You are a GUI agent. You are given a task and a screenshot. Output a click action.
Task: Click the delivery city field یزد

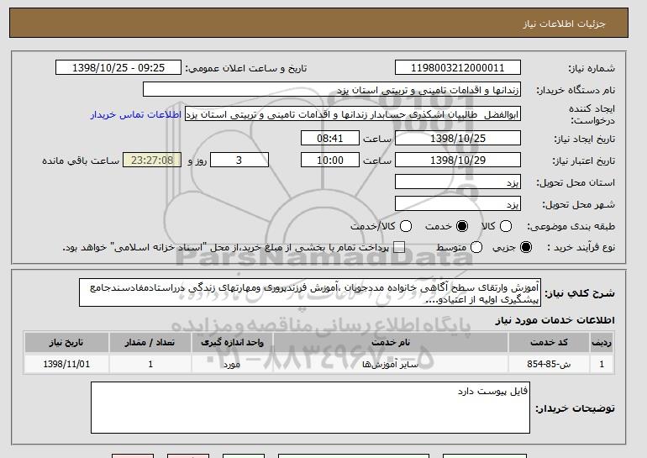(458, 204)
